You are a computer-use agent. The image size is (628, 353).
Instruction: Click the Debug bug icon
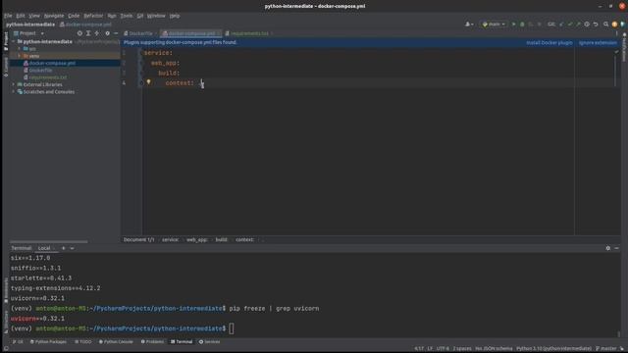pyautogui.click(x=522, y=25)
